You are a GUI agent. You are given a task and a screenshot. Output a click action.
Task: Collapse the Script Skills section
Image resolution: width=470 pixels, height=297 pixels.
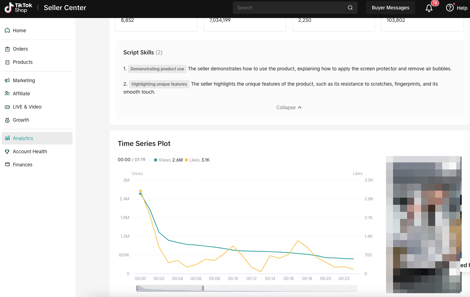(x=289, y=107)
